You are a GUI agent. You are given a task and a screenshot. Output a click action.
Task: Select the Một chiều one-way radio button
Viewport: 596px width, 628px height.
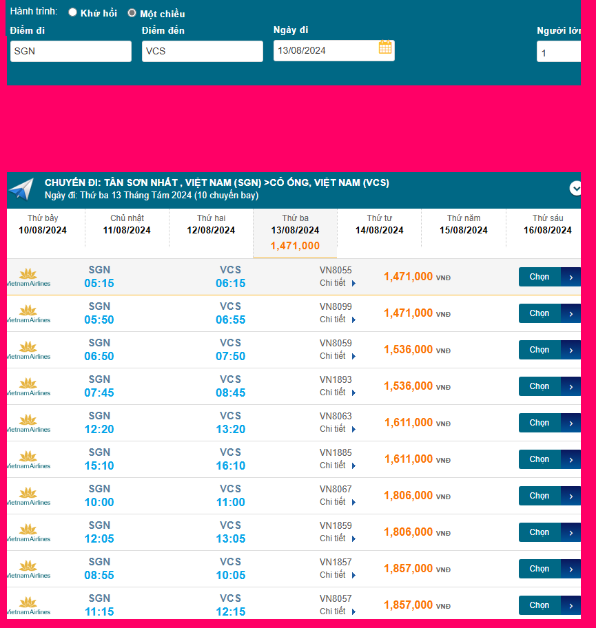pos(132,12)
